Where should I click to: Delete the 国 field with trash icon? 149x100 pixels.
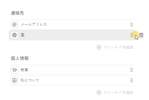tap(141, 35)
